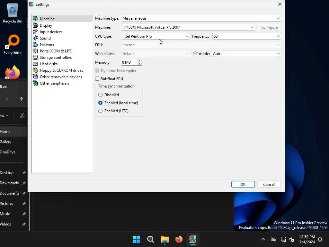Cancel the Settings dialog

(269, 184)
